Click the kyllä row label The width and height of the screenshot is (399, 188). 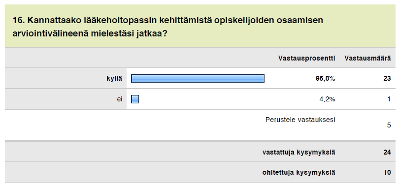click(x=114, y=79)
